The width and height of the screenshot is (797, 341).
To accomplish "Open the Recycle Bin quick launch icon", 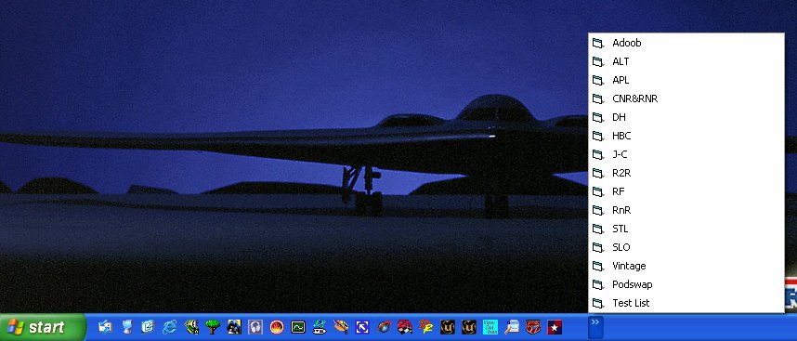I will coord(127,326).
